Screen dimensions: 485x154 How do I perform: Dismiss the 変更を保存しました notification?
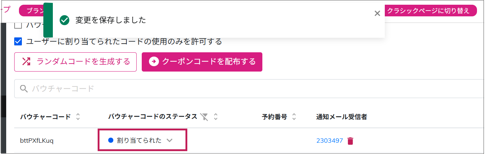(377, 13)
